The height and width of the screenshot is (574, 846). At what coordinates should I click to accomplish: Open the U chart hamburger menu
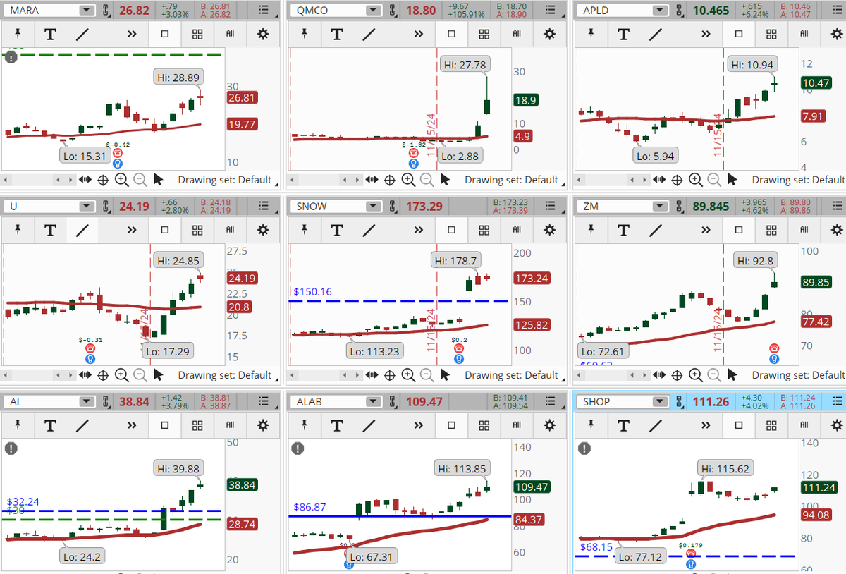263,206
